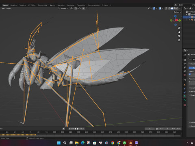Open the Output properties tab
The height and width of the screenshot is (146, 195).
click(184, 64)
